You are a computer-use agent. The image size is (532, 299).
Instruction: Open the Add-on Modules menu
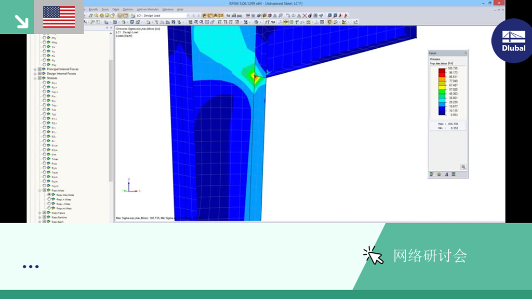tap(148, 9)
